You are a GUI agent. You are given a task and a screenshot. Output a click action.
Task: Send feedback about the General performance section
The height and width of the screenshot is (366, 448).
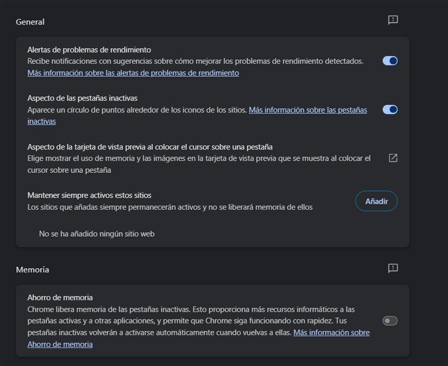393,19
